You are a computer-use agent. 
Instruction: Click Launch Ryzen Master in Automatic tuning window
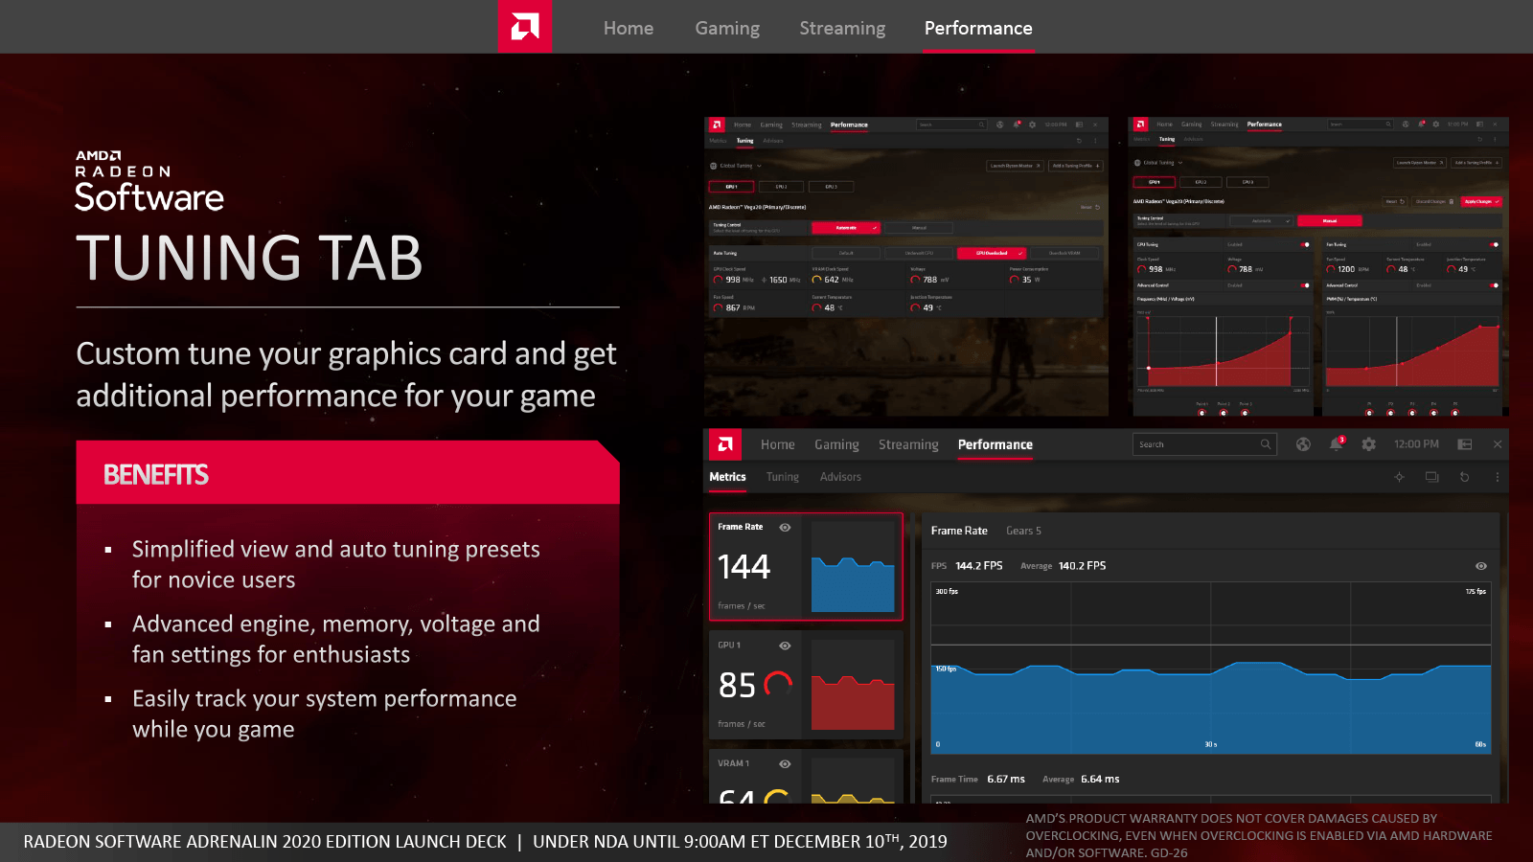tap(1016, 166)
